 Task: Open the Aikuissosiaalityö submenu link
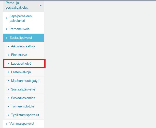(x=23, y=46)
